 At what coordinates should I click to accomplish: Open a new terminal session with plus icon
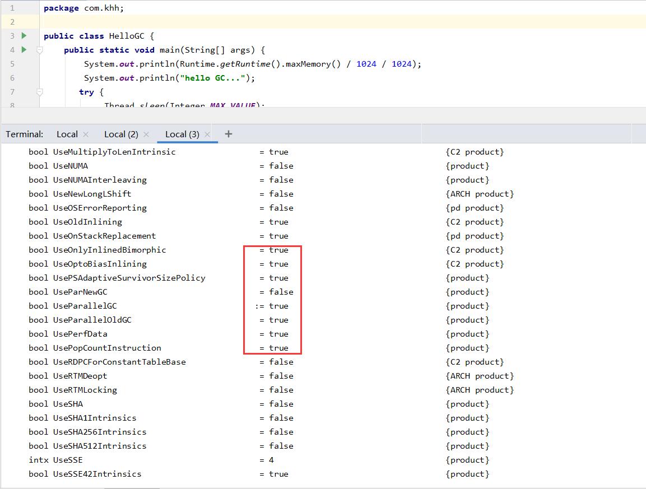coord(228,134)
